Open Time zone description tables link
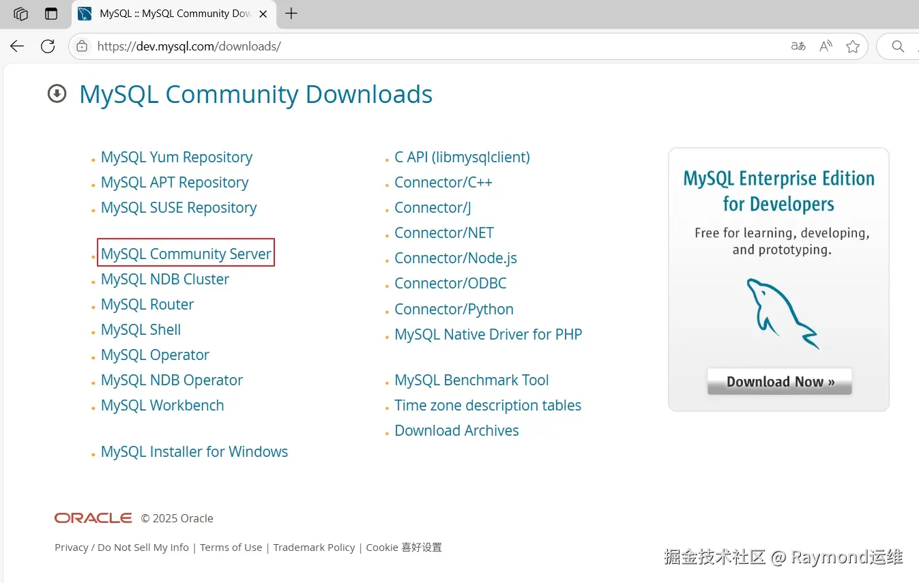This screenshot has width=919, height=583. (x=488, y=405)
